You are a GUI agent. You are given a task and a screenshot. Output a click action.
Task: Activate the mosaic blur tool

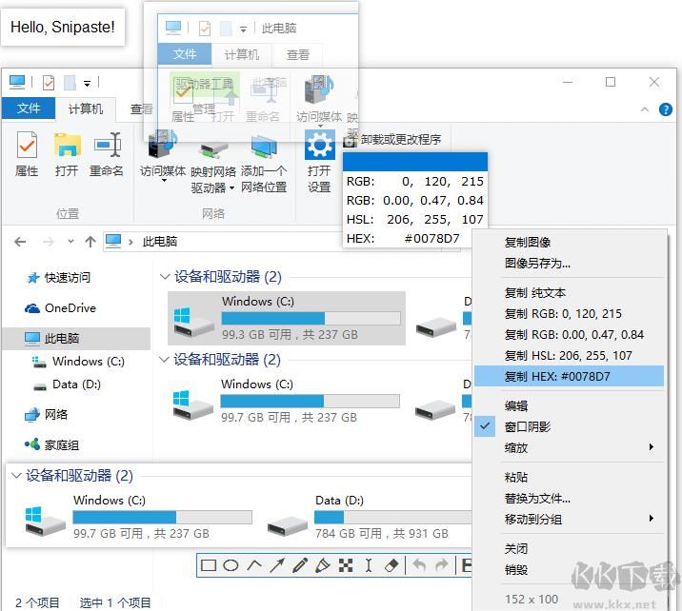point(346,565)
